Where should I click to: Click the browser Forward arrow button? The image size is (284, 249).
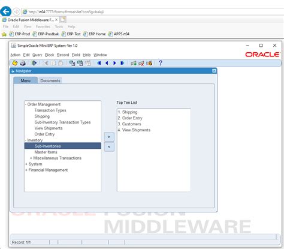(16, 11)
